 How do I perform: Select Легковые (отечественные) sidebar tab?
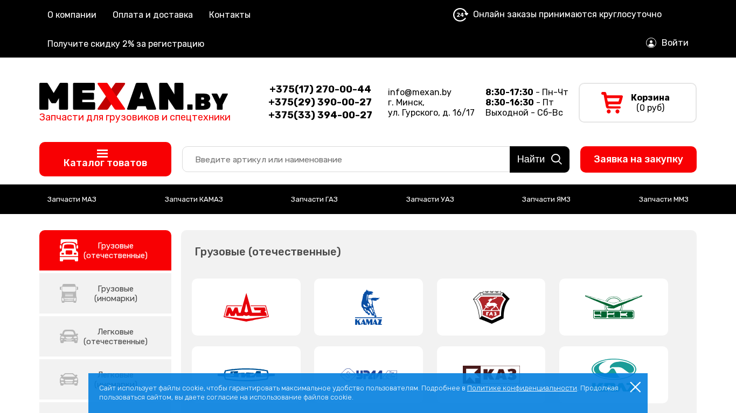tap(105, 337)
